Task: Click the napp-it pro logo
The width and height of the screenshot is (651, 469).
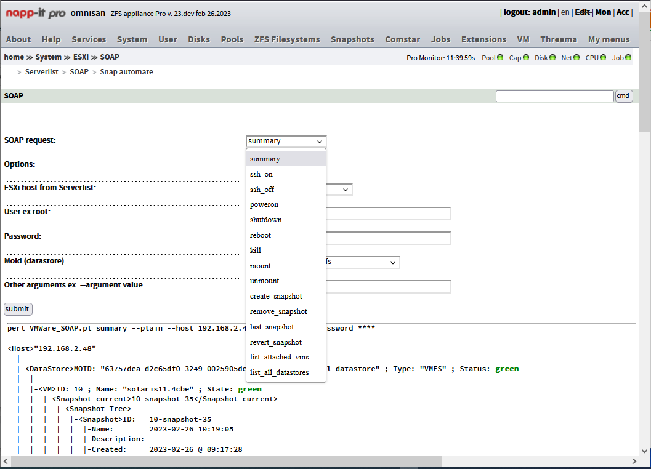Action: point(35,13)
